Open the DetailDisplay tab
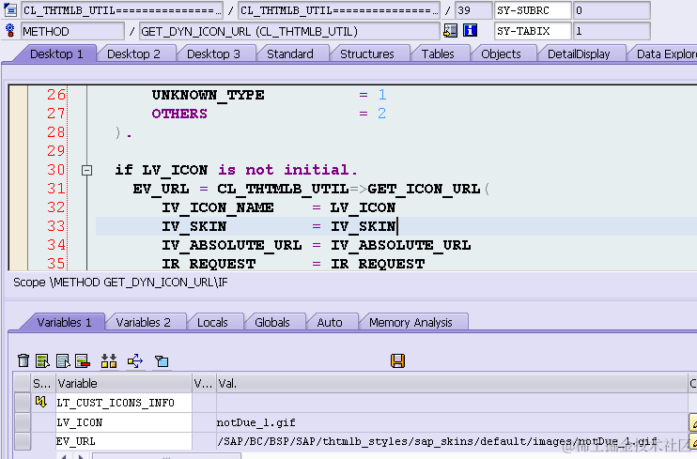The image size is (697, 459). [x=579, y=54]
